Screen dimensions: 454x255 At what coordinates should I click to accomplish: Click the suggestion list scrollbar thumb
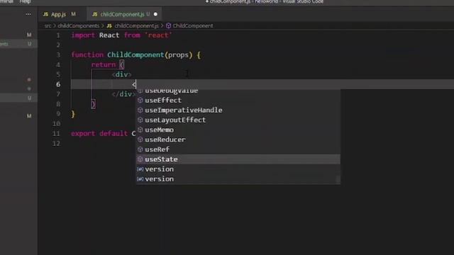pos(338,179)
